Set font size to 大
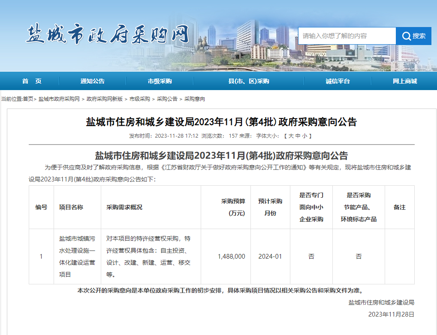437x335 pixels. (x=291, y=136)
